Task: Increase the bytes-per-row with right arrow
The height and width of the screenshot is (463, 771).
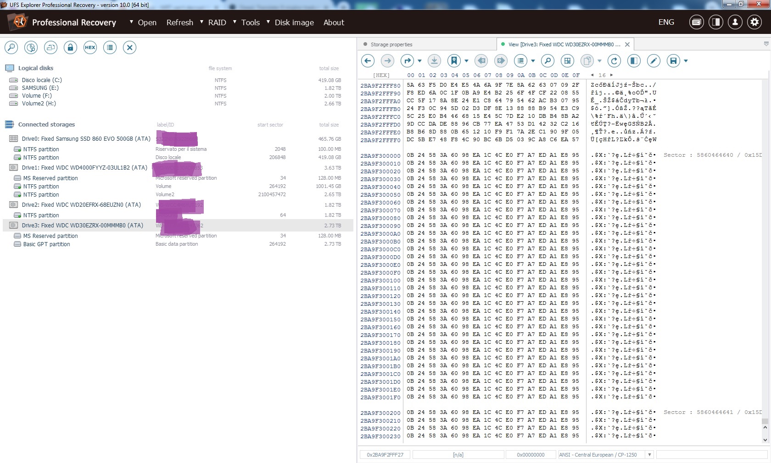Action: [611, 75]
